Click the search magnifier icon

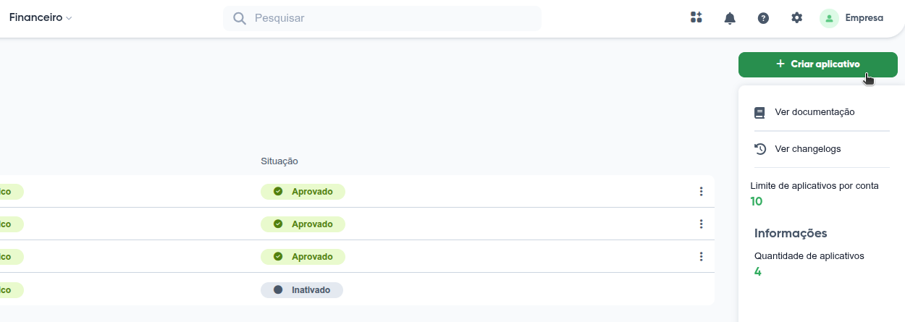point(240,18)
